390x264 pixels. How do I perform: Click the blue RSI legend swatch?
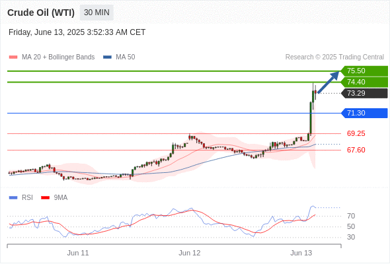click(13, 198)
